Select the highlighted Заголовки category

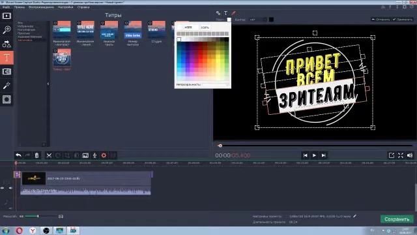coord(25,40)
